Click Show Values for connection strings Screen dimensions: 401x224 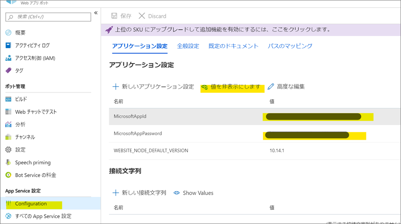coord(193,193)
